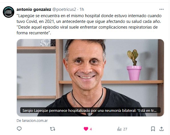Open the three-dot more options menu

[x=161, y=9]
